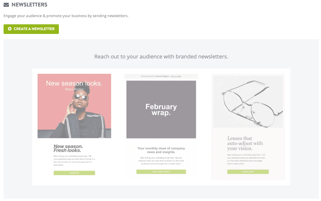This screenshot has width=321, height=201.
Task: Select the eyeglasses product image
Action: (248, 102)
